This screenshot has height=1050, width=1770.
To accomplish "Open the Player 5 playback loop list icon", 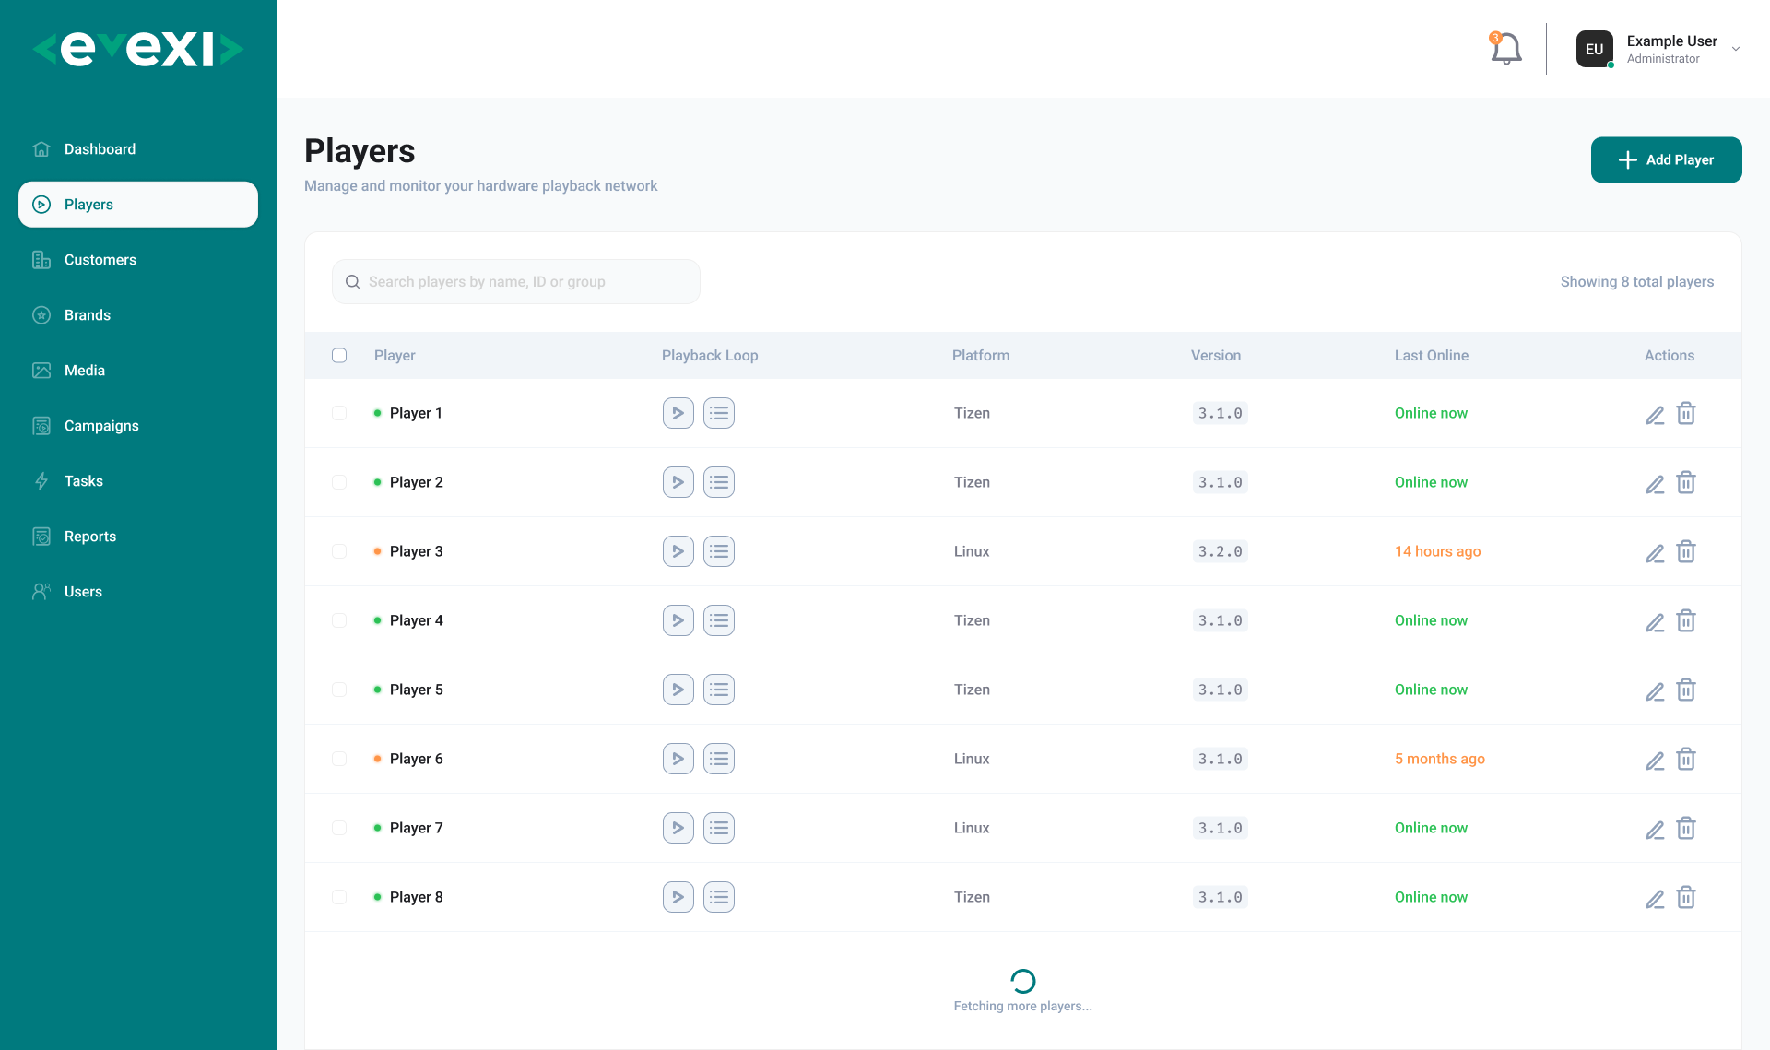I will click(719, 690).
